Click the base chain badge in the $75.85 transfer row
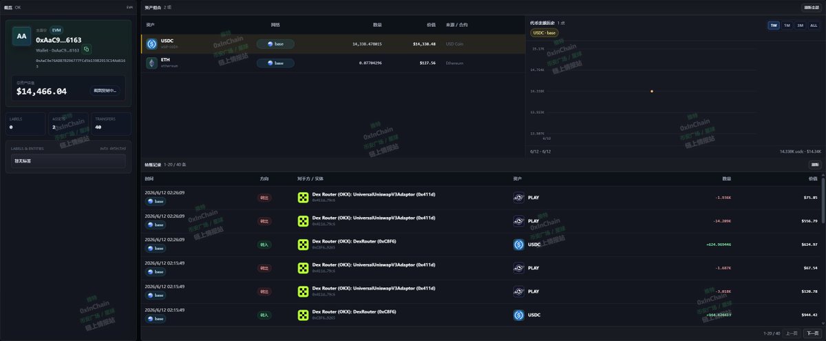The width and height of the screenshot is (826, 341). click(x=156, y=202)
